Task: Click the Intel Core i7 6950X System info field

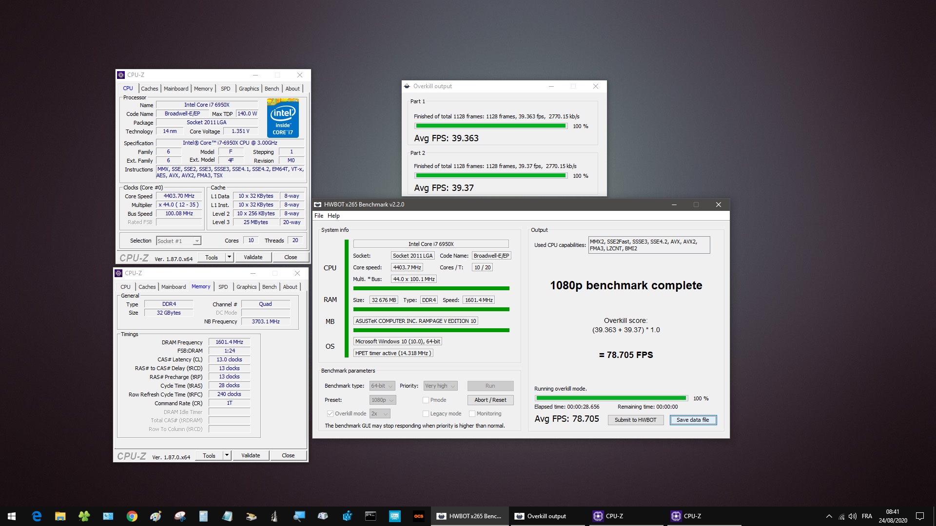Action: [431, 244]
